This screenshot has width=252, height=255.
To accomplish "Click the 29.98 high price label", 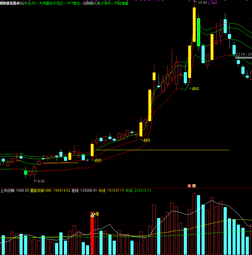I will pos(202,3).
